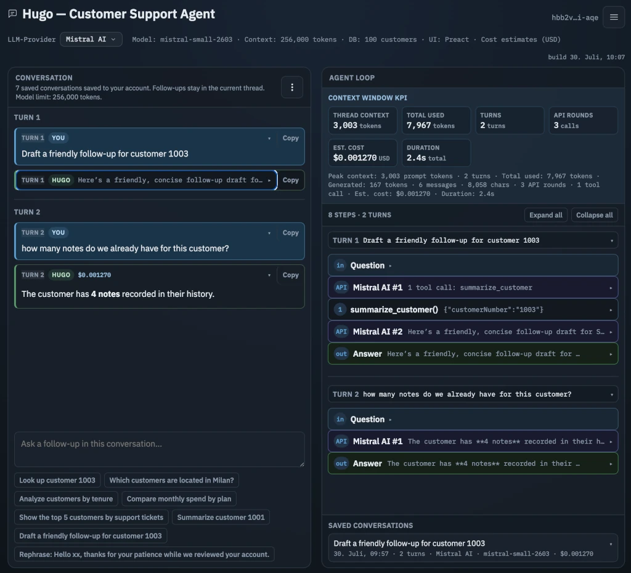The width and height of the screenshot is (631, 573).
Task: Select Summarize customer 1001 suggestion
Action: [x=221, y=517]
